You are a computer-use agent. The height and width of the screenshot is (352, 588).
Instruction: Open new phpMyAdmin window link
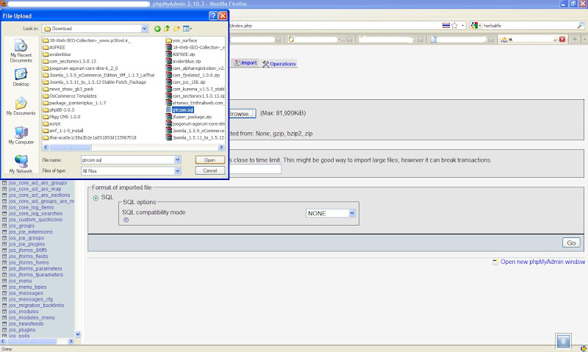click(x=542, y=262)
